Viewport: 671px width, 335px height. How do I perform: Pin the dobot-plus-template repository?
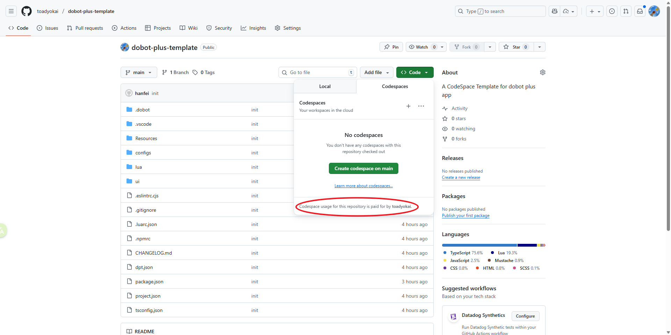[391, 47]
